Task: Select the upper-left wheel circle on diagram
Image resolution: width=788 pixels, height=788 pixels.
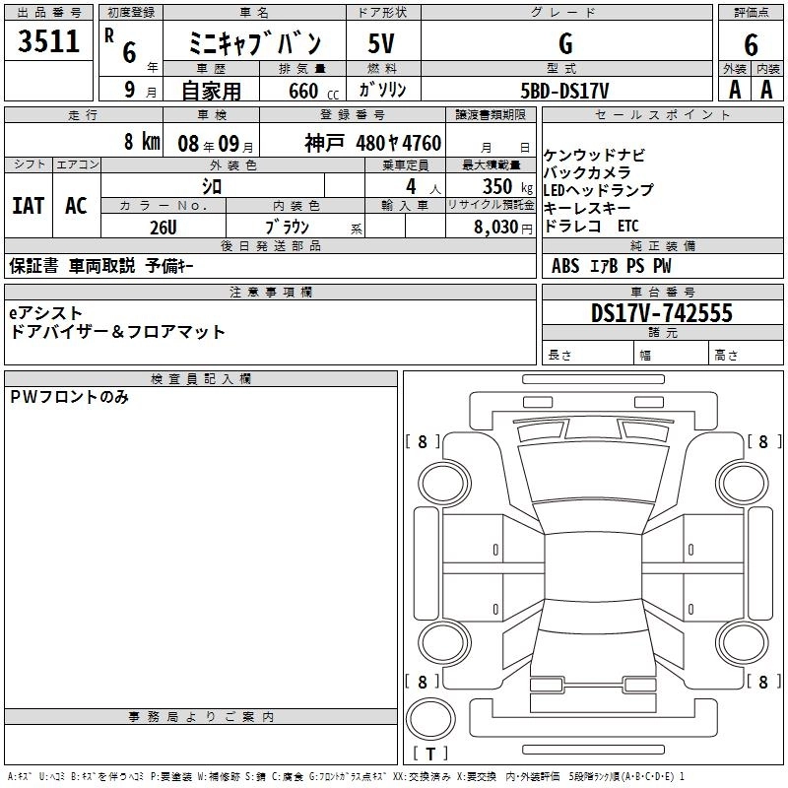Action: coord(442,482)
